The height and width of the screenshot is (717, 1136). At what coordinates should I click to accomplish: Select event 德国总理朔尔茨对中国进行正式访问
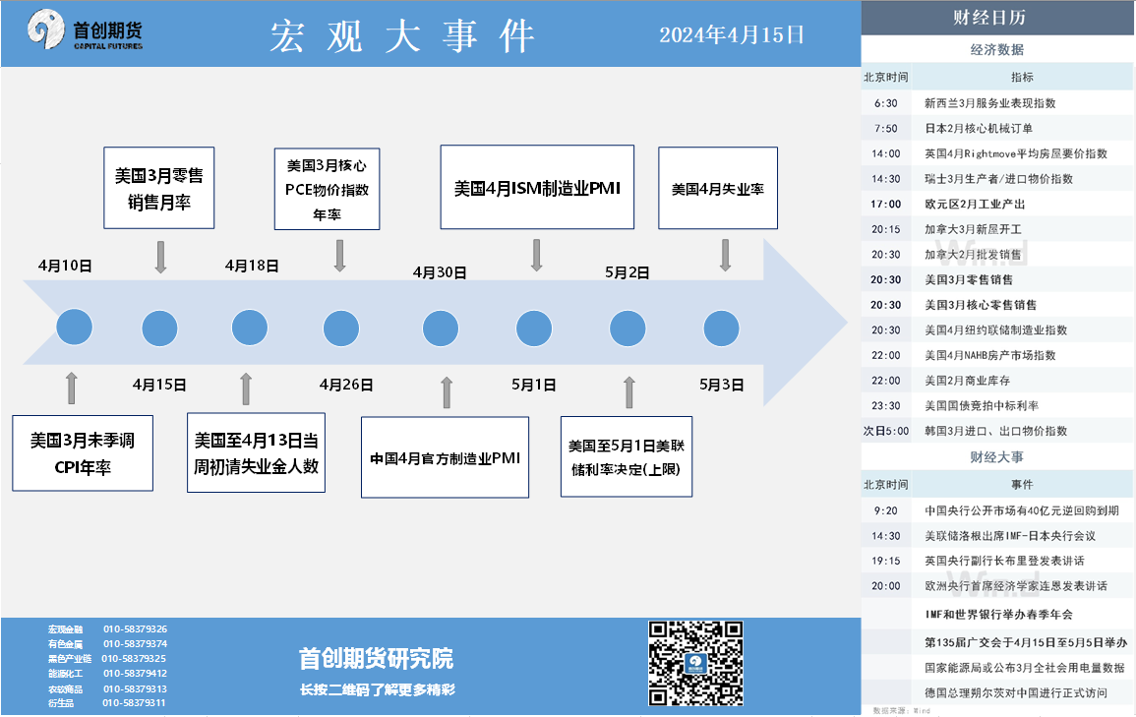coord(997,693)
